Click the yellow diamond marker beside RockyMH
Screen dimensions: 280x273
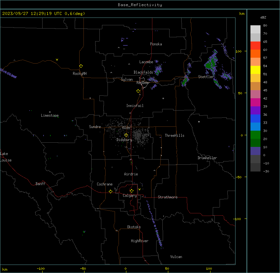[81, 66]
